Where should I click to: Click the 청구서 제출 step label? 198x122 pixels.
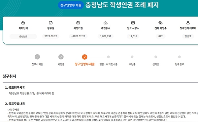tap(37, 64)
